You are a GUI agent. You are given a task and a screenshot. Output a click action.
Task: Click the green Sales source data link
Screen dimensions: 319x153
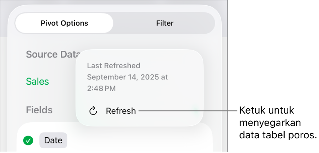tap(38, 82)
